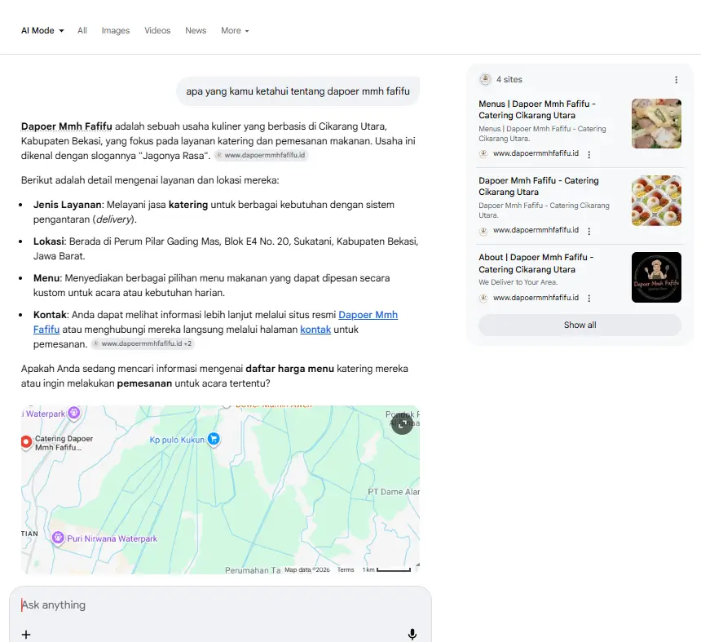Screen dimensions: 701x642
Task: Open three-dot menu for the Menus result
Action: 589,154
